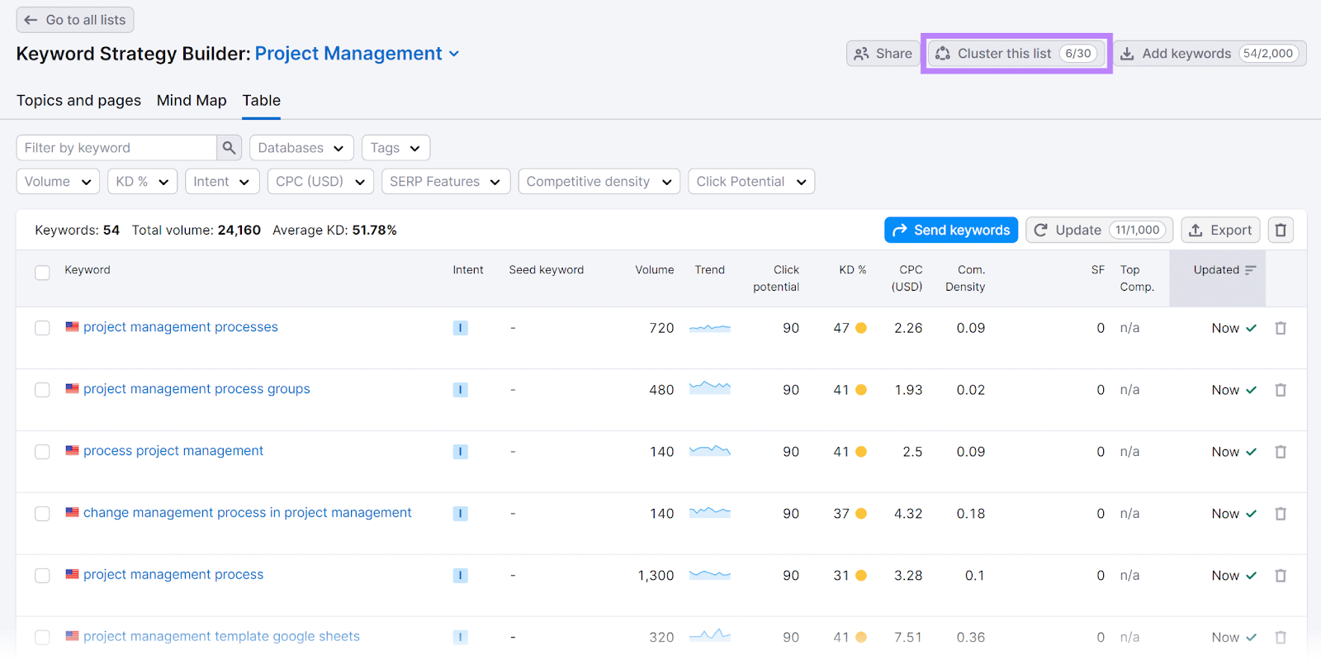Check the box for 'project management processes'
This screenshot has height=665, width=1321.
(42, 328)
